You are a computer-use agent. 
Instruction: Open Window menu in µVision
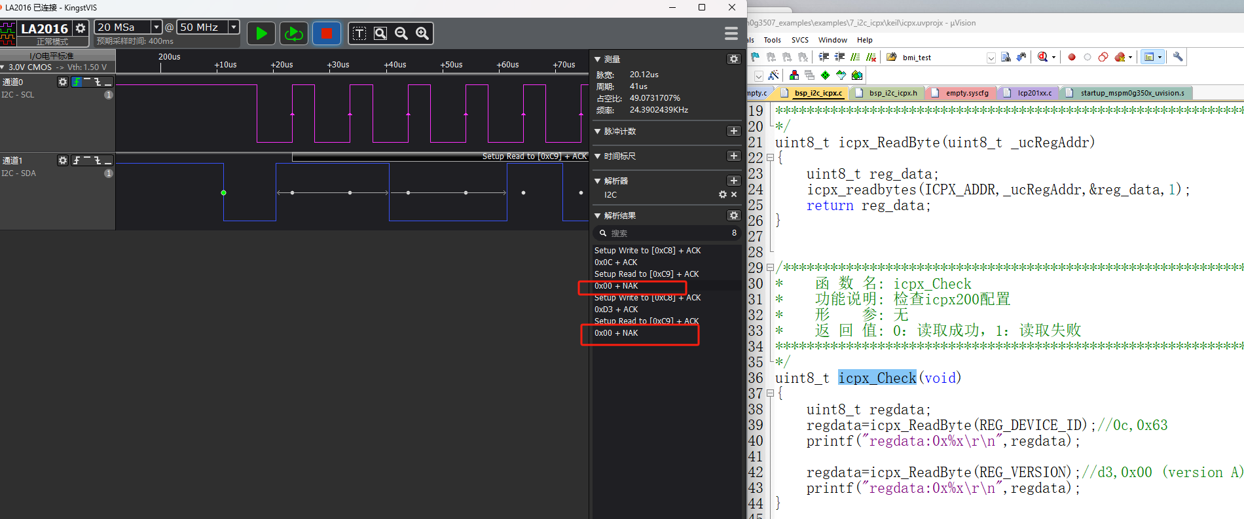coord(832,40)
